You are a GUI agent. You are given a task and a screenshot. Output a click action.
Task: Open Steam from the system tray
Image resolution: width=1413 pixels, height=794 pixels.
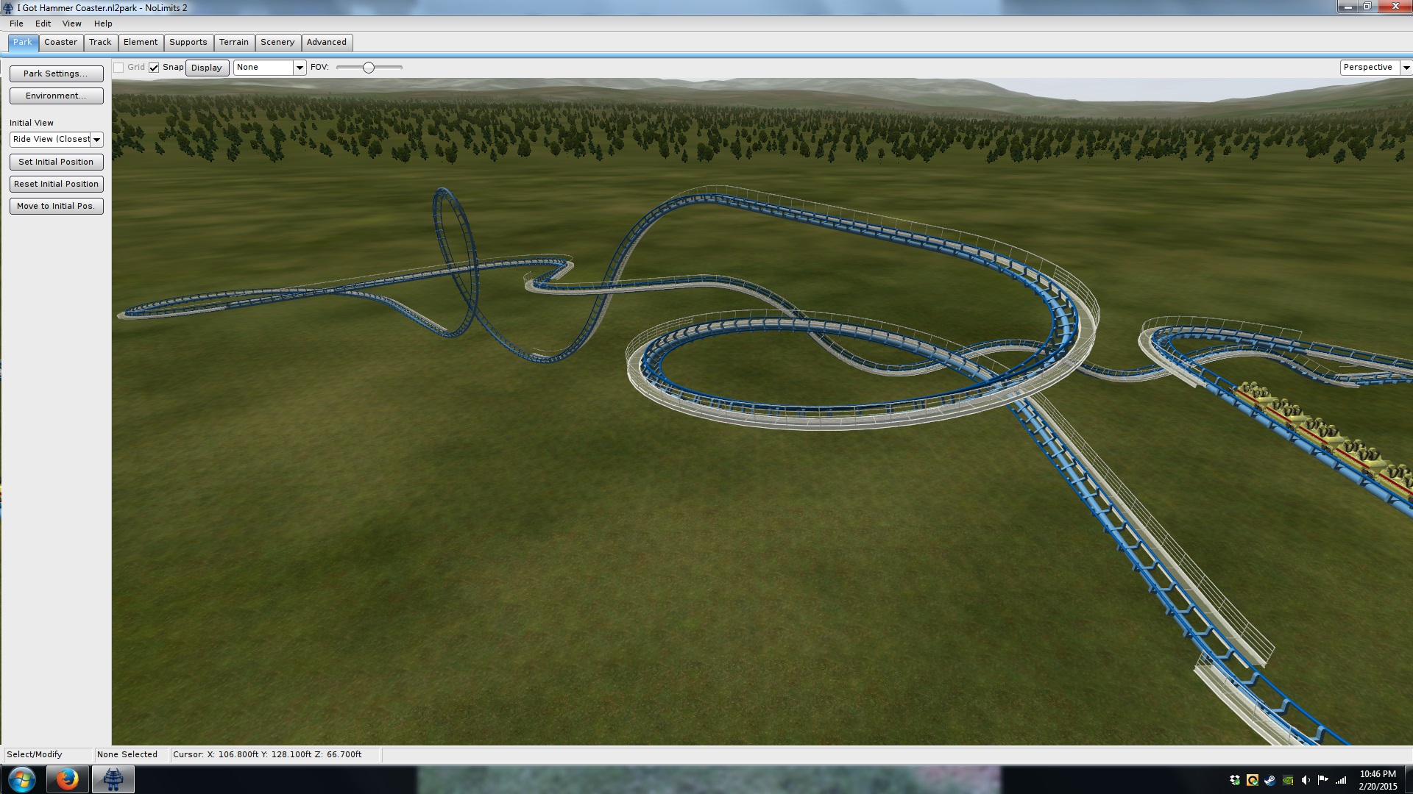tap(1270, 780)
